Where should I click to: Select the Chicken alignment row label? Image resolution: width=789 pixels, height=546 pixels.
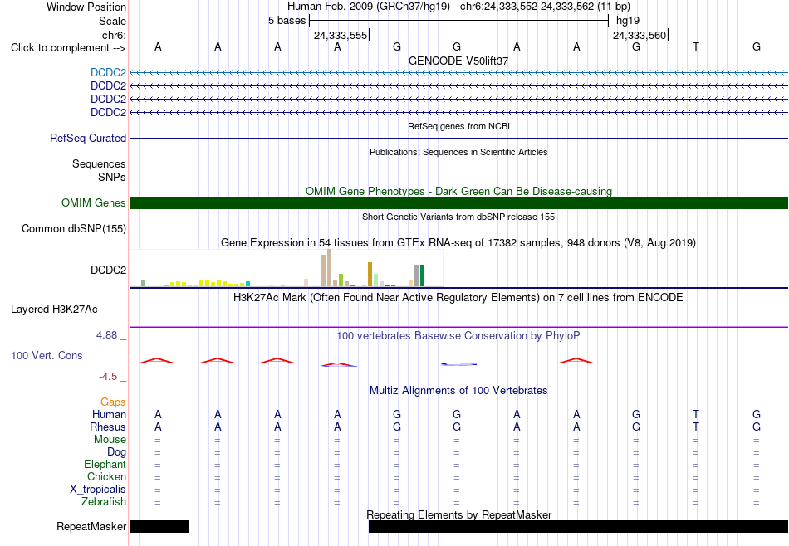pyautogui.click(x=106, y=476)
